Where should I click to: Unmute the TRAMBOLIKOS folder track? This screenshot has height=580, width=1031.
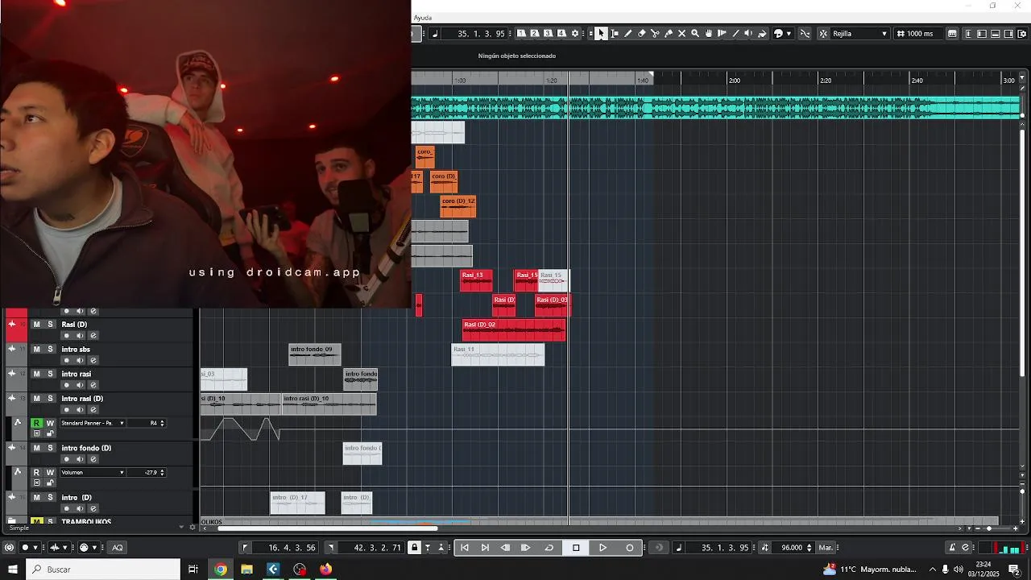(x=36, y=522)
